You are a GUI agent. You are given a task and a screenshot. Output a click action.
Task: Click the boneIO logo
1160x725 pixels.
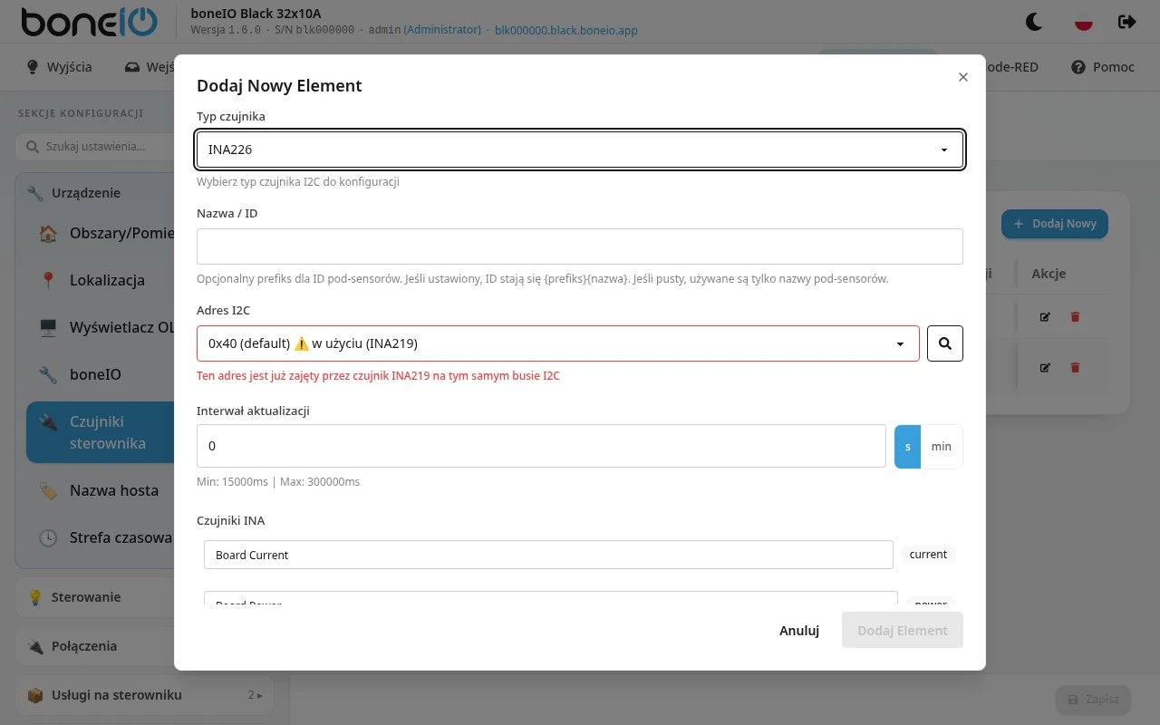pos(88,21)
